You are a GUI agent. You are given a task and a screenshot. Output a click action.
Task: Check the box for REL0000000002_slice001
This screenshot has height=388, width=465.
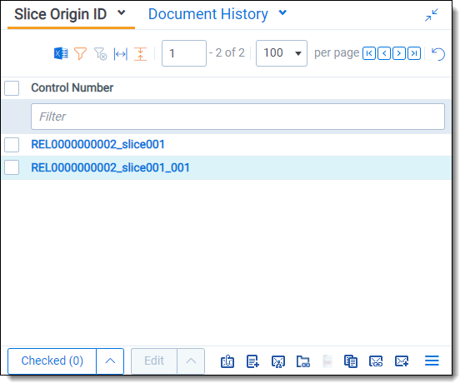click(x=12, y=145)
